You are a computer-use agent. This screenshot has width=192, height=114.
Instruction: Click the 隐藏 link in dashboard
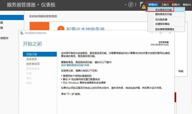pos(181,71)
